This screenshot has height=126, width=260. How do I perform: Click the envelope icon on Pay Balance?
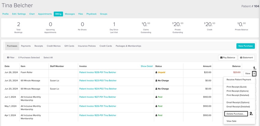[221, 58]
